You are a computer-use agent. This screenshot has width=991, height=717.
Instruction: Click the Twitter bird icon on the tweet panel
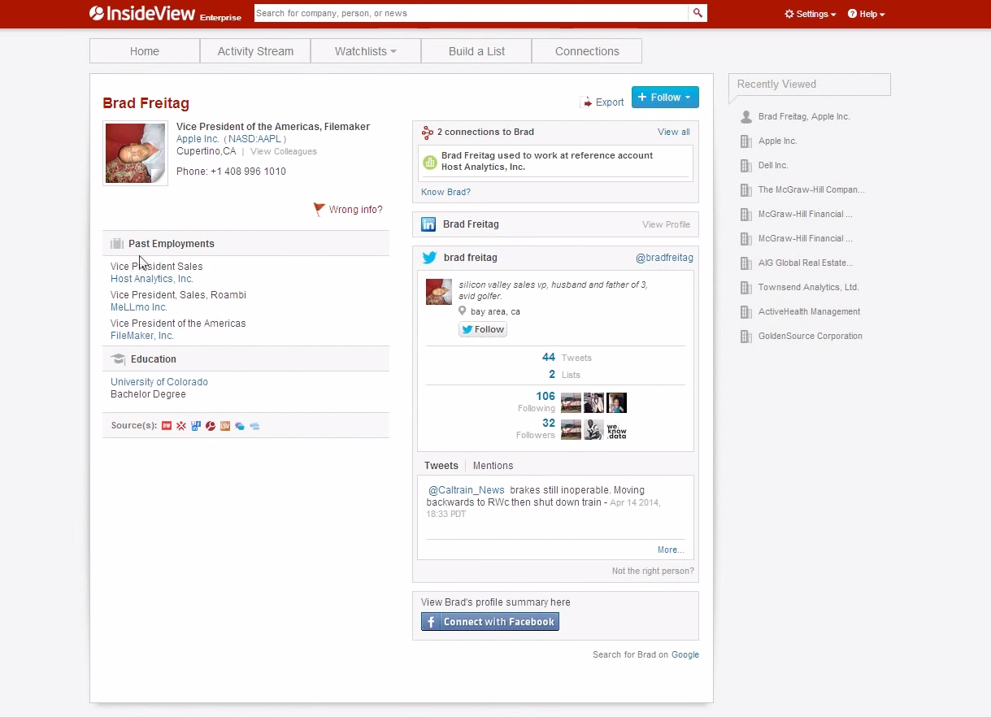pyautogui.click(x=429, y=258)
